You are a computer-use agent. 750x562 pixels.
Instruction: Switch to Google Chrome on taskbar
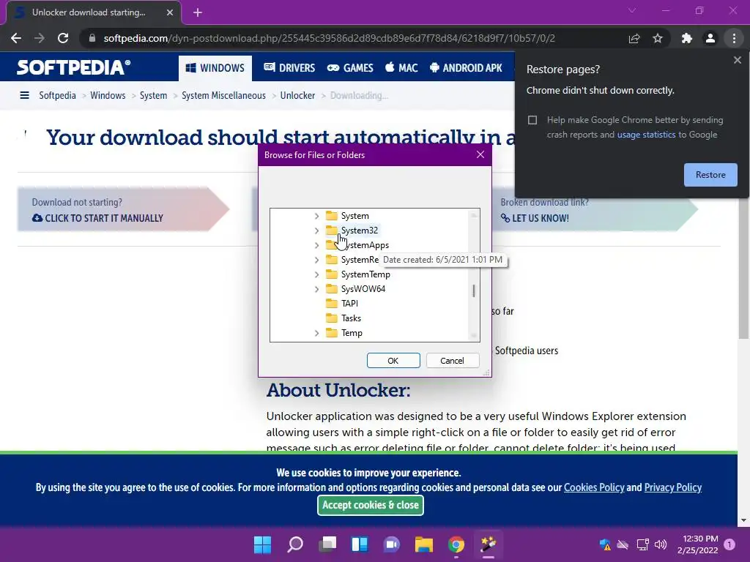coord(456,544)
